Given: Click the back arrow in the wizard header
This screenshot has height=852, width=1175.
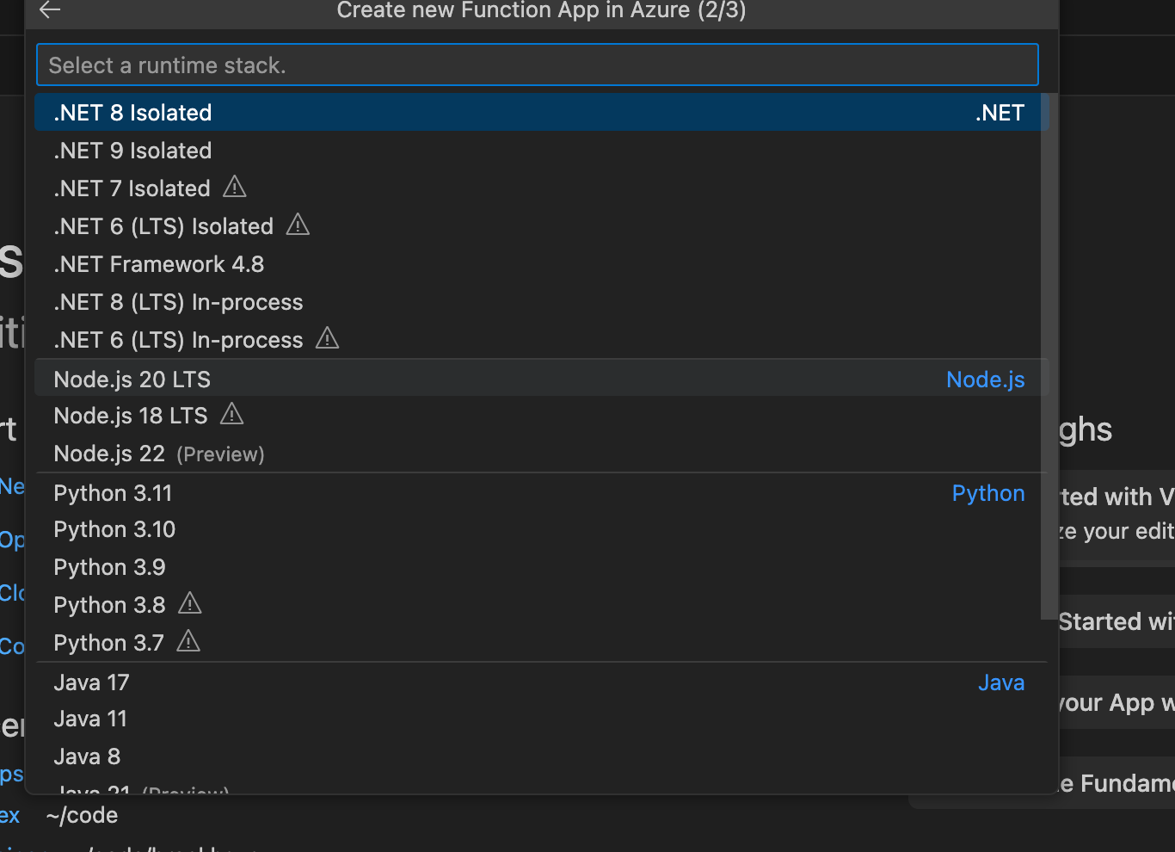Looking at the screenshot, I should click(50, 10).
